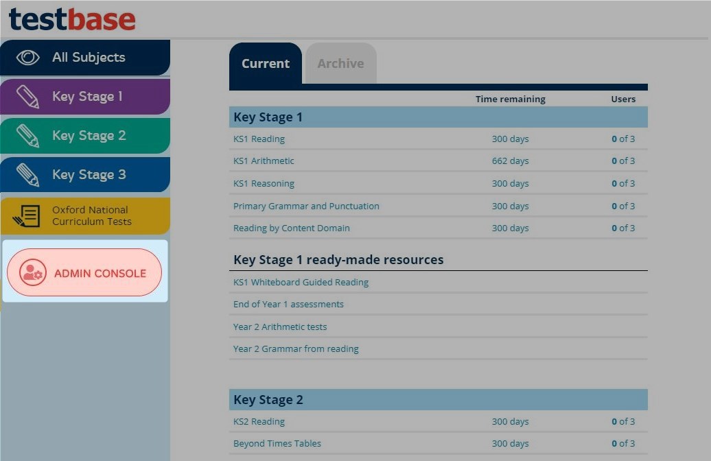Click the Oxford National Curriculum Tests paper icon
Image resolution: width=711 pixels, height=461 pixels.
(x=26, y=216)
